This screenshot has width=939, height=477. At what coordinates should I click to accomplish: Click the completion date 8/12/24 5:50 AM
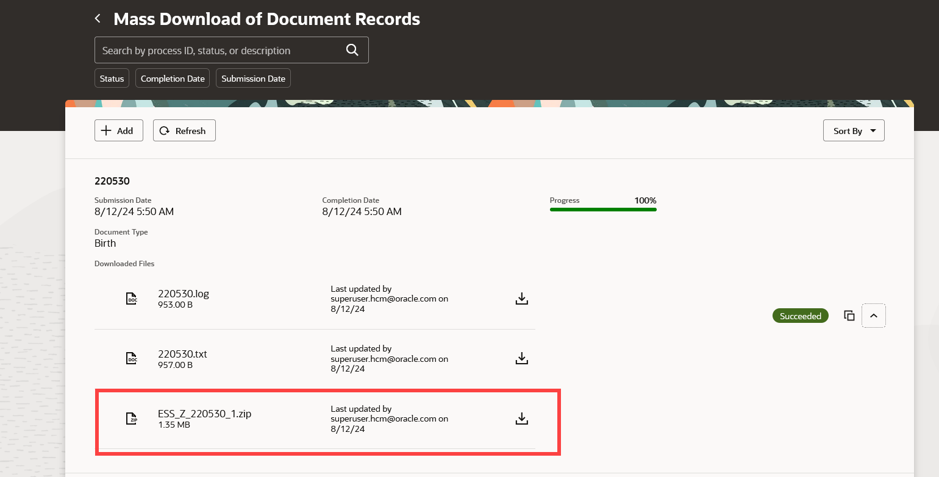tap(362, 211)
